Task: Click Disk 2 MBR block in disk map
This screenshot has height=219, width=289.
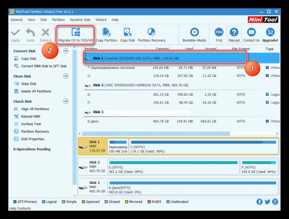Action: (x=92, y=167)
